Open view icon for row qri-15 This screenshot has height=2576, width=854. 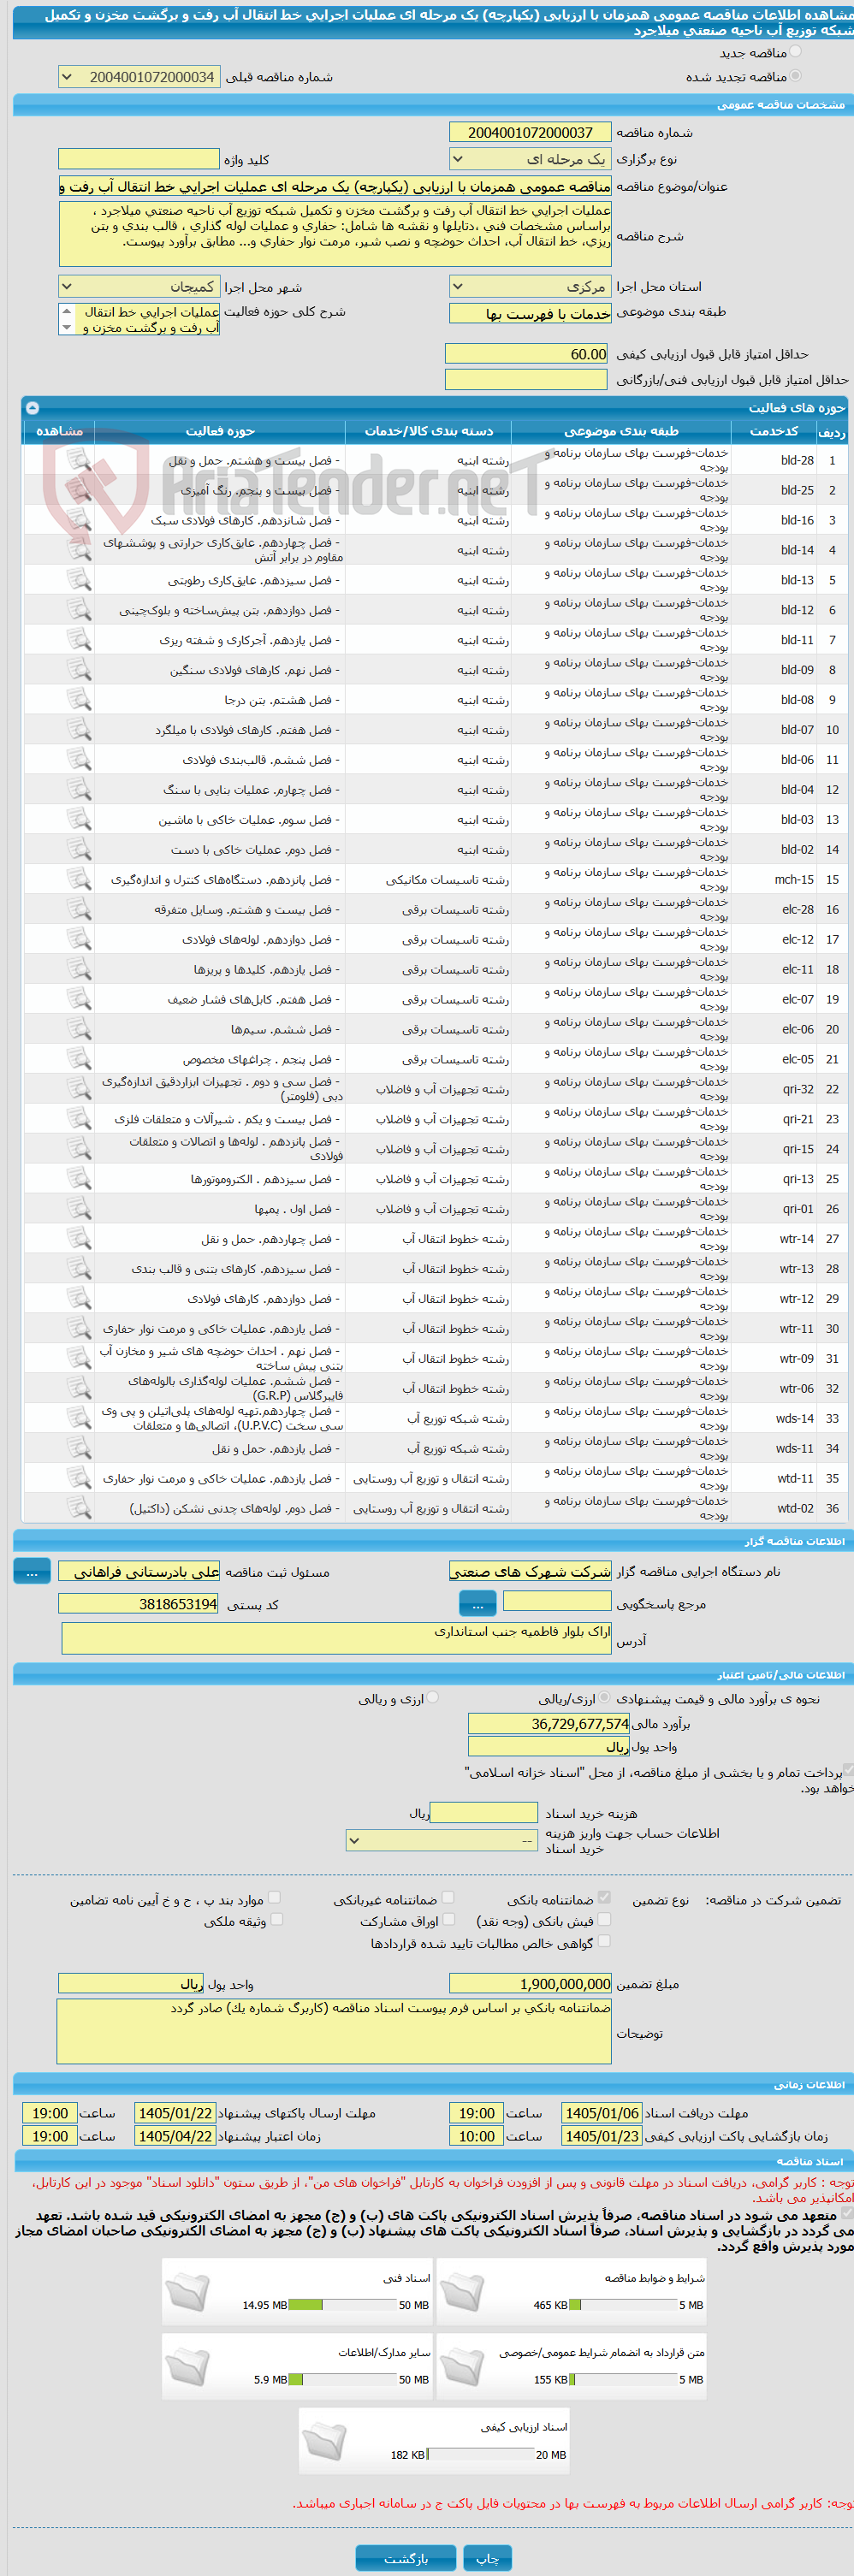click(78, 1150)
